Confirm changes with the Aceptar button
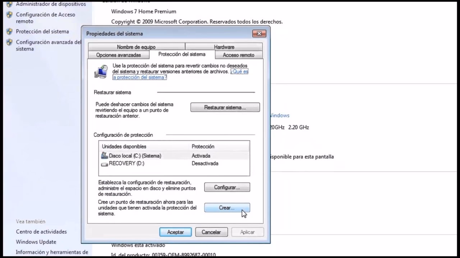The image size is (460, 258). (x=175, y=232)
